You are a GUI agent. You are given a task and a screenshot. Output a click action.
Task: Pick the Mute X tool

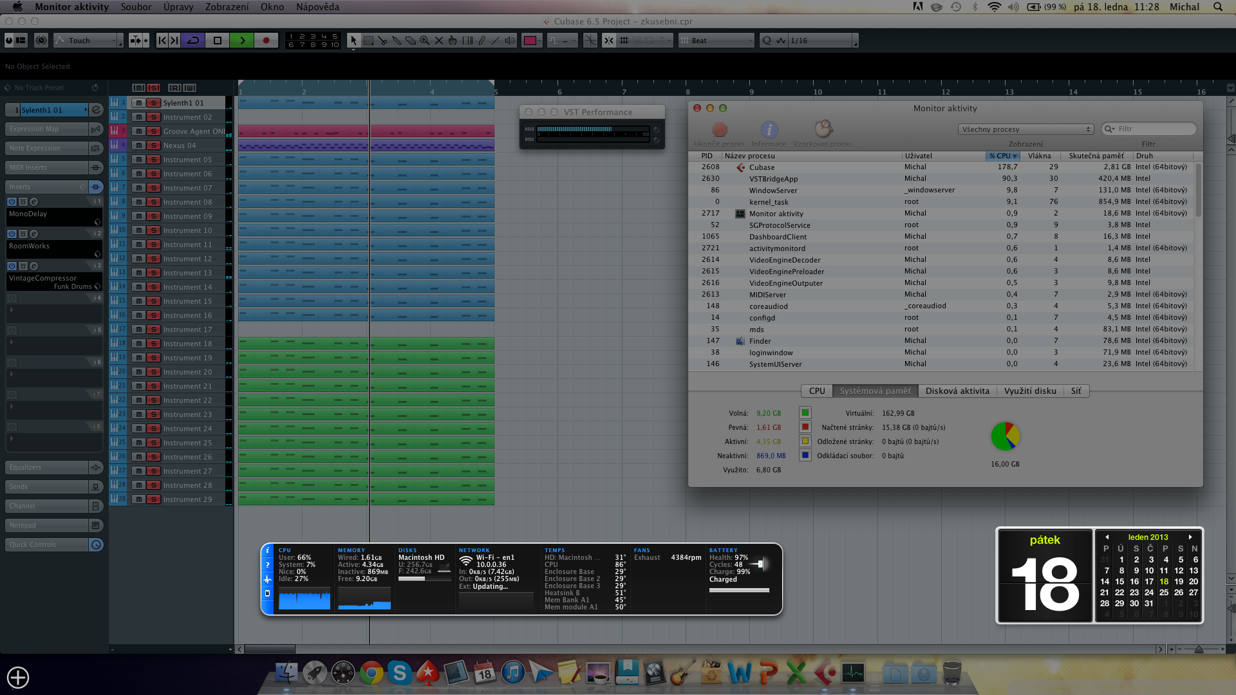click(439, 41)
